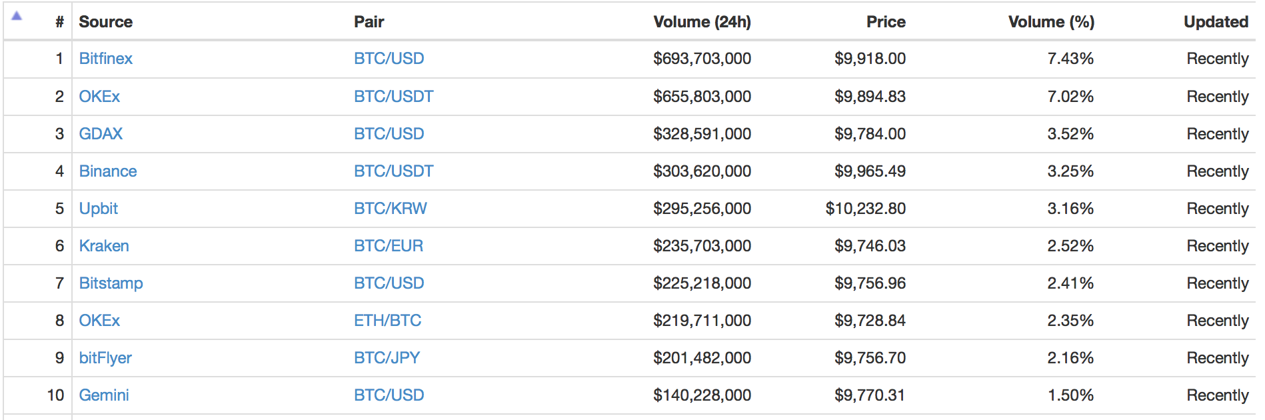Open Gemini exchange link
Image resolution: width=1265 pixels, height=420 pixels.
coord(103,395)
